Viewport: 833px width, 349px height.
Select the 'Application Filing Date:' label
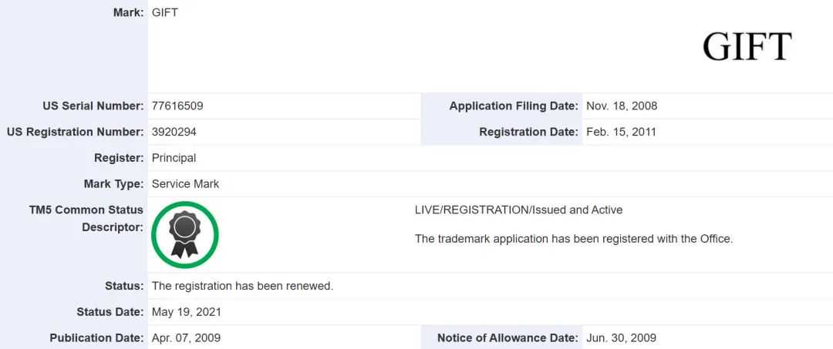[x=514, y=106]
